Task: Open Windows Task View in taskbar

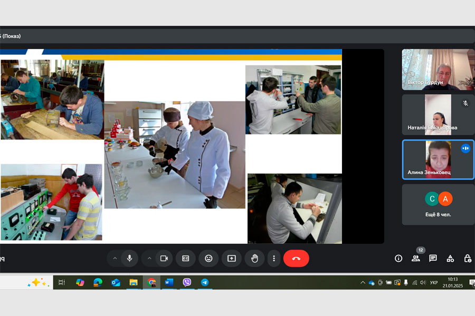Action: coord(62,282)
